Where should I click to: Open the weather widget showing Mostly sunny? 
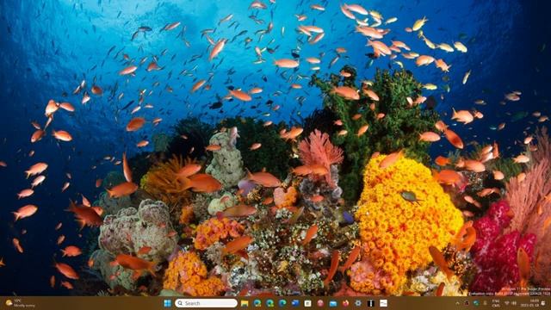click(21, 303)
